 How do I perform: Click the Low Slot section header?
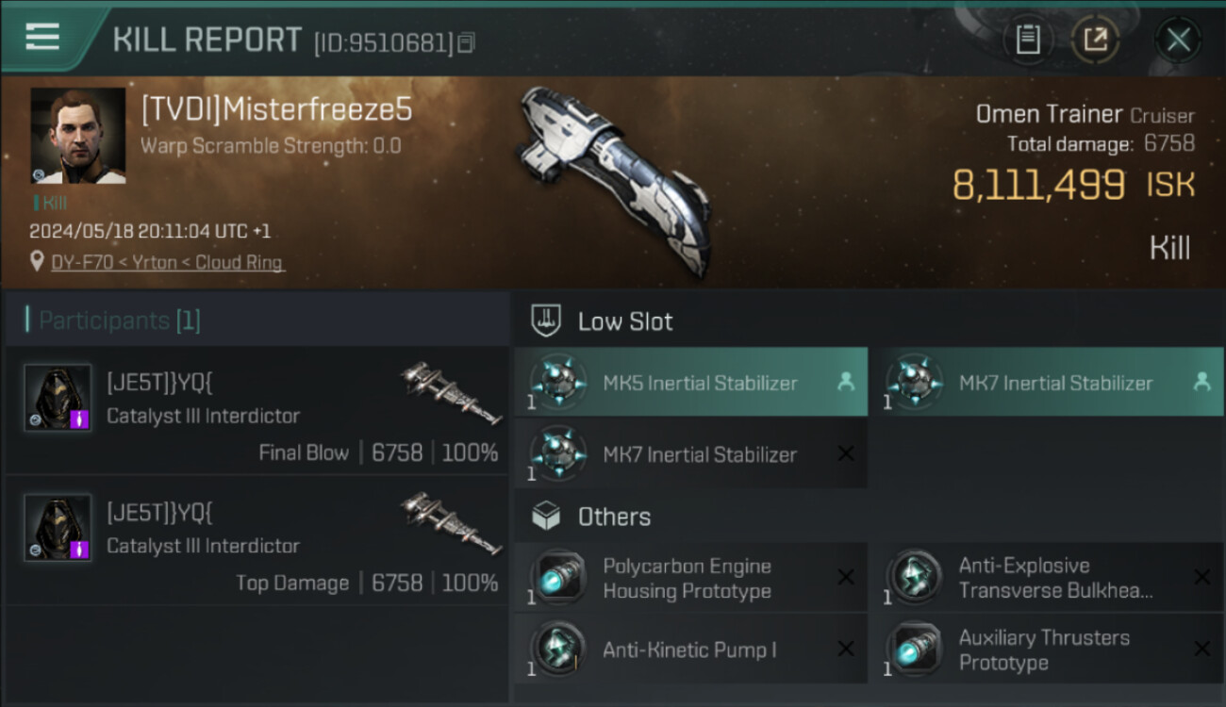[624, 321]
